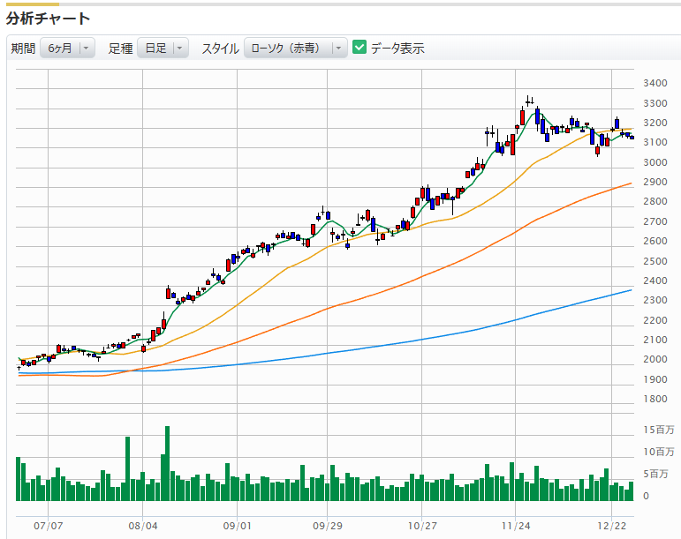
Task: Click the 3400 price axis label
Action: 655,84
